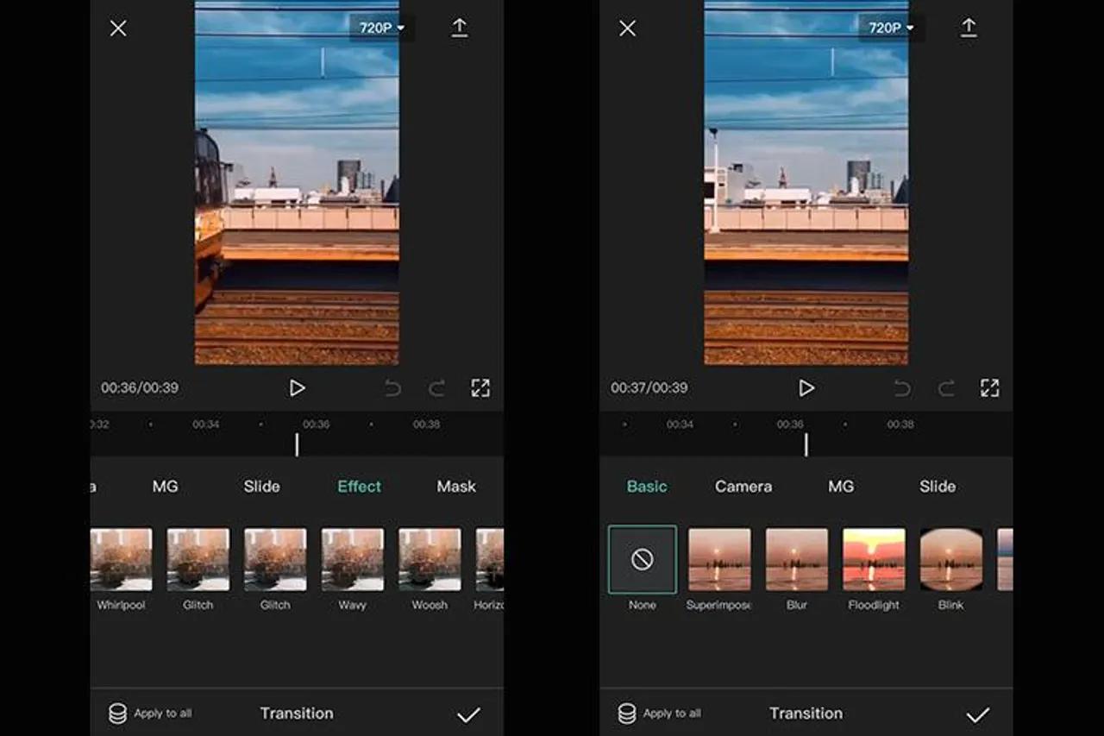Apply the Floodlight transition
Screen dimensions: 1104x736
(x=874, y=560)
